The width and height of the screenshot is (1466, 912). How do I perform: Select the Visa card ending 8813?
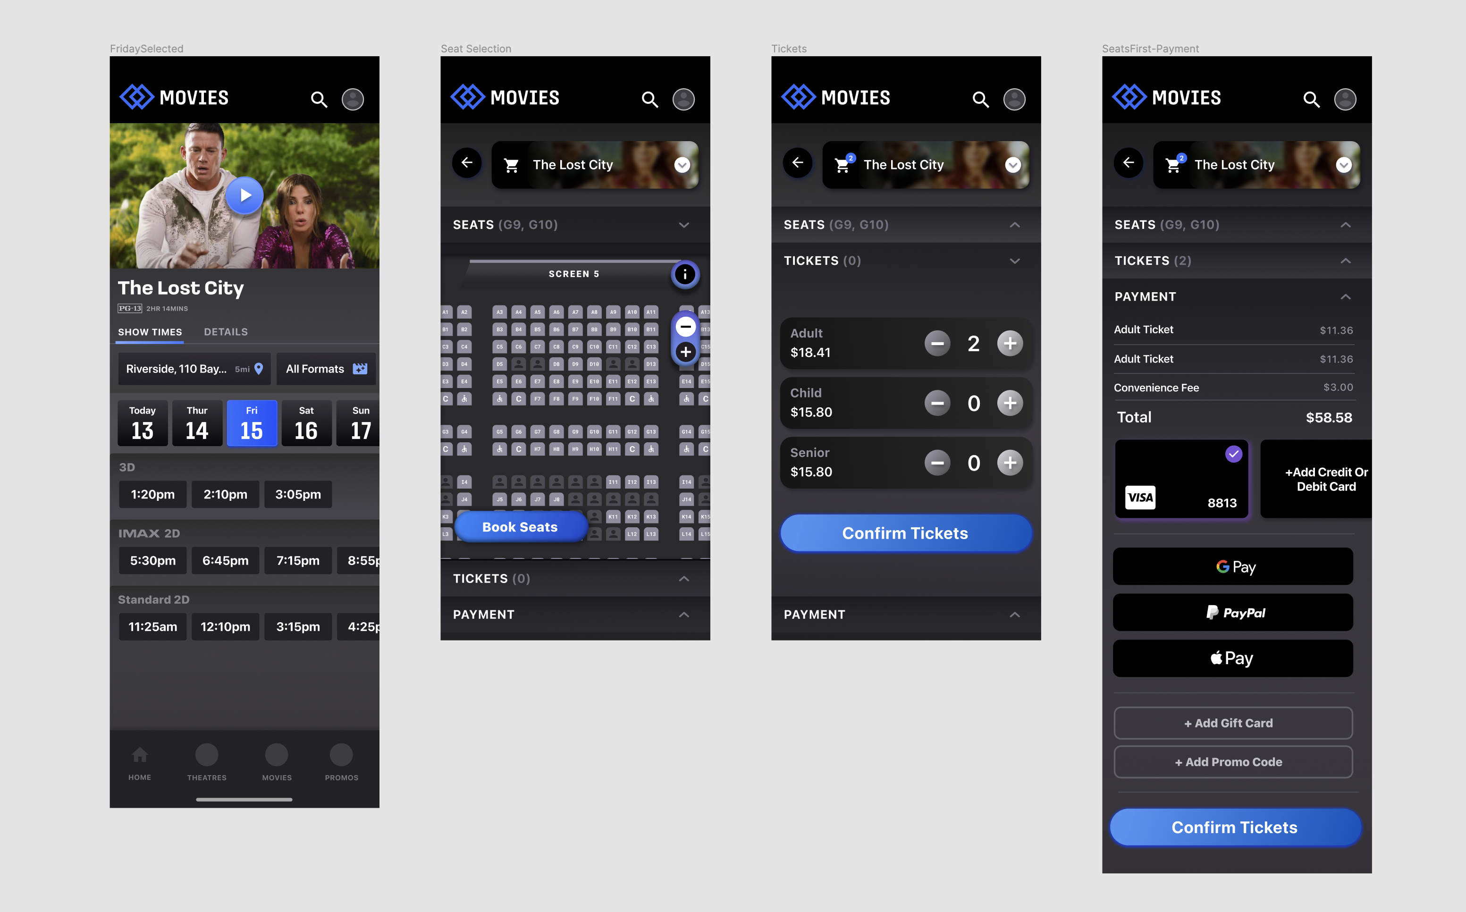(x=1181, y=478)
